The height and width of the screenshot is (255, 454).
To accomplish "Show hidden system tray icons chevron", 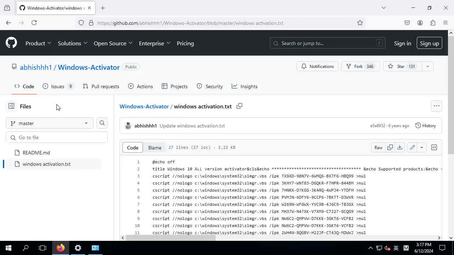I will pyautogui.click(x=370, y=248).
